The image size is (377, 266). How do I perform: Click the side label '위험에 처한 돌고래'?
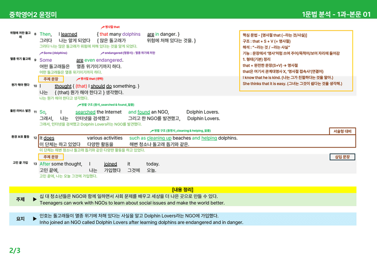point(21,35)
